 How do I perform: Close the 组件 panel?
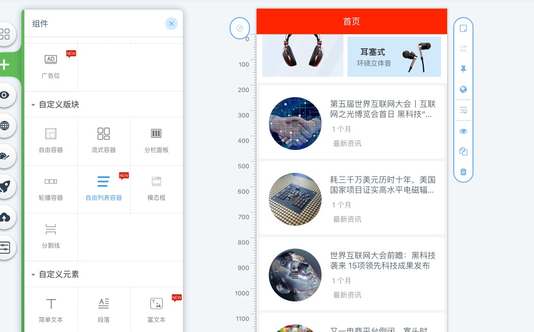point(171,23)
